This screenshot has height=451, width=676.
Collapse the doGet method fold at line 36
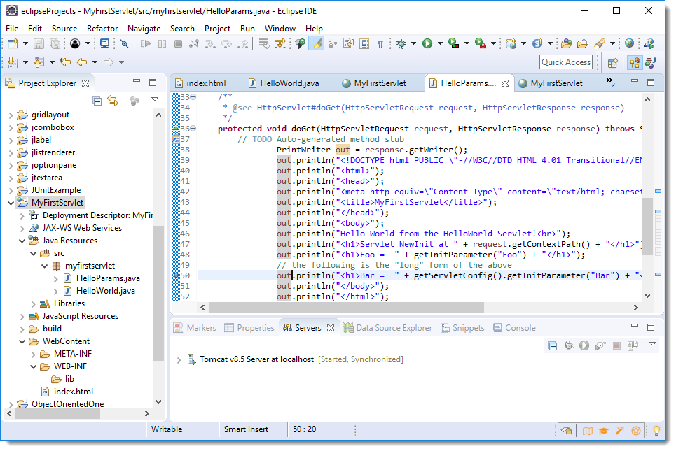193,128
